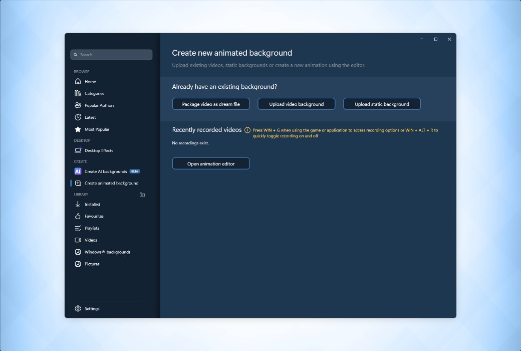
Task: Open Pictures label in library
Action: tap(92, 264)
